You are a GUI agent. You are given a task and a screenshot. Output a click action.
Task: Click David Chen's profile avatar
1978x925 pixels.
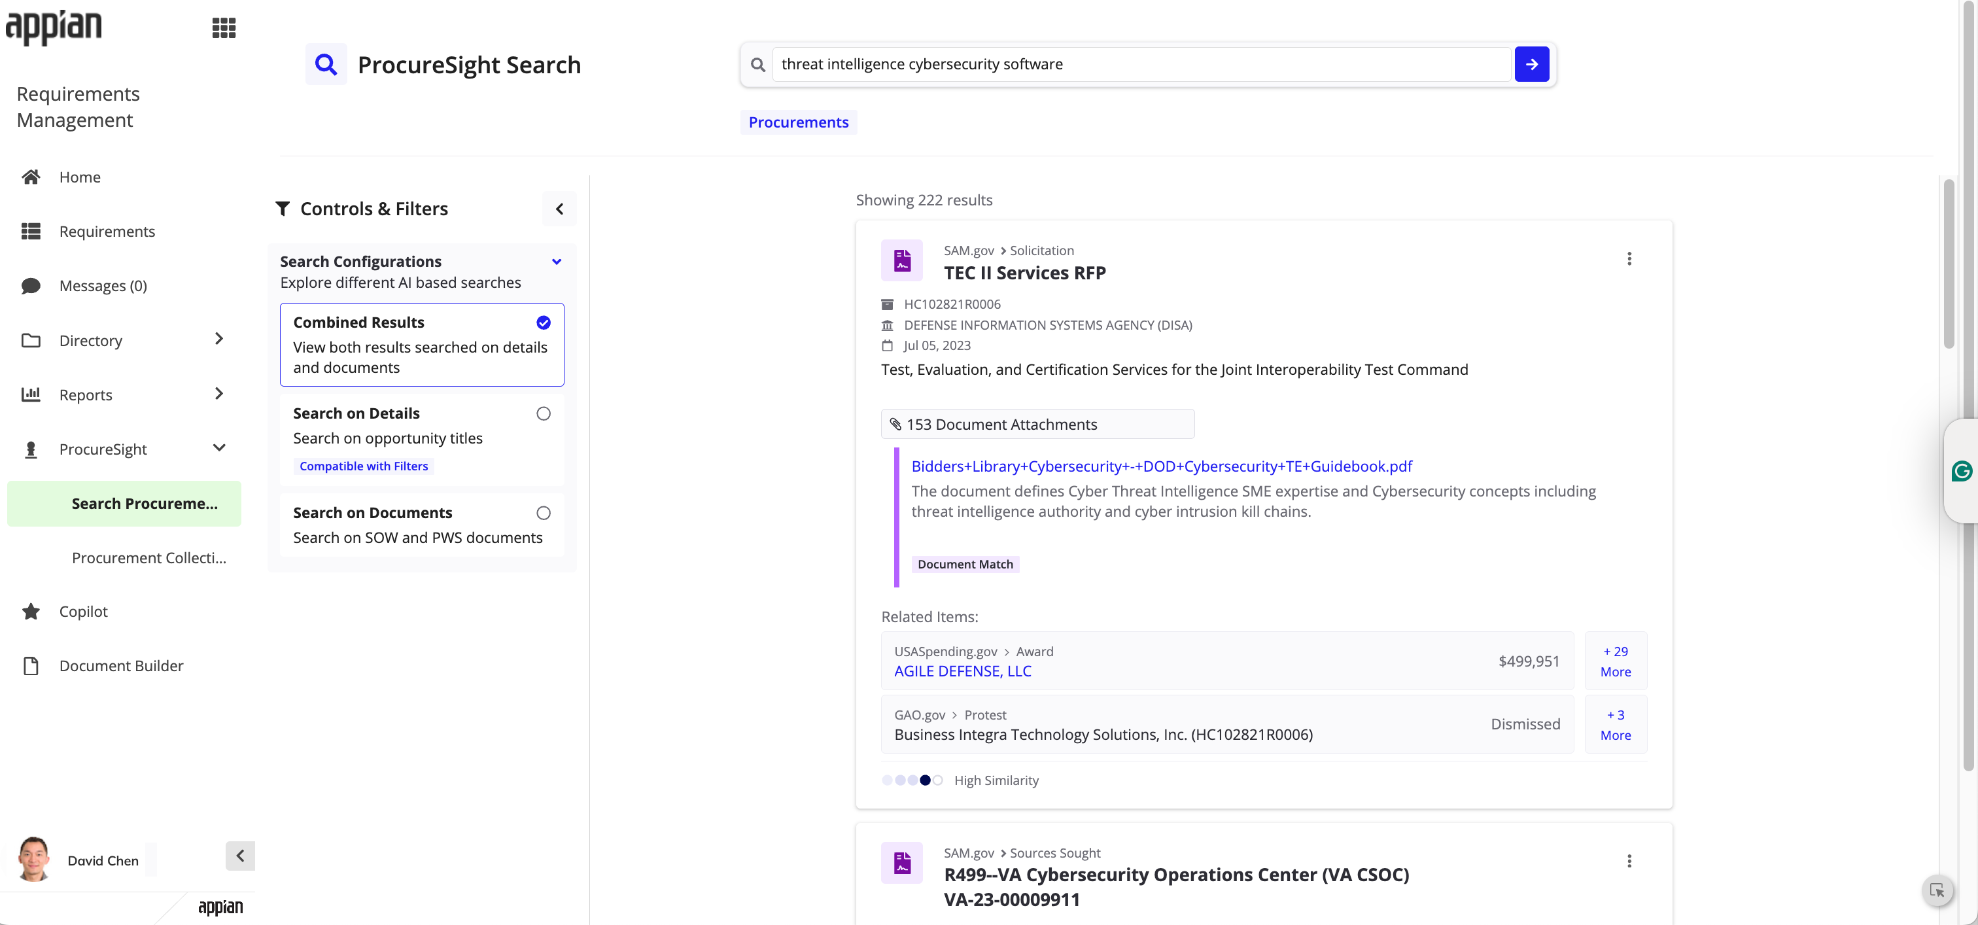[x=33, y=859]
